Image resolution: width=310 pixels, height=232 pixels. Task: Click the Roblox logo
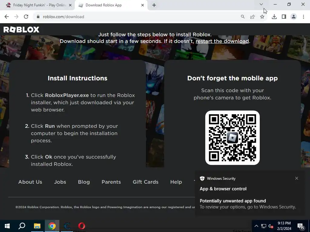click(x=21, y=30)
